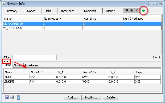
Task: Select the SRLGs tab
Action: 129,10
